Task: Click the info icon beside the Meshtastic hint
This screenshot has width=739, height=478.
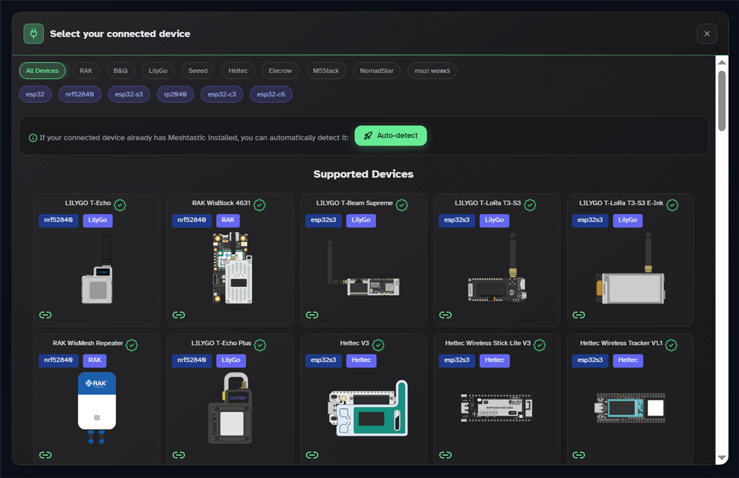Action: (33, 138)
